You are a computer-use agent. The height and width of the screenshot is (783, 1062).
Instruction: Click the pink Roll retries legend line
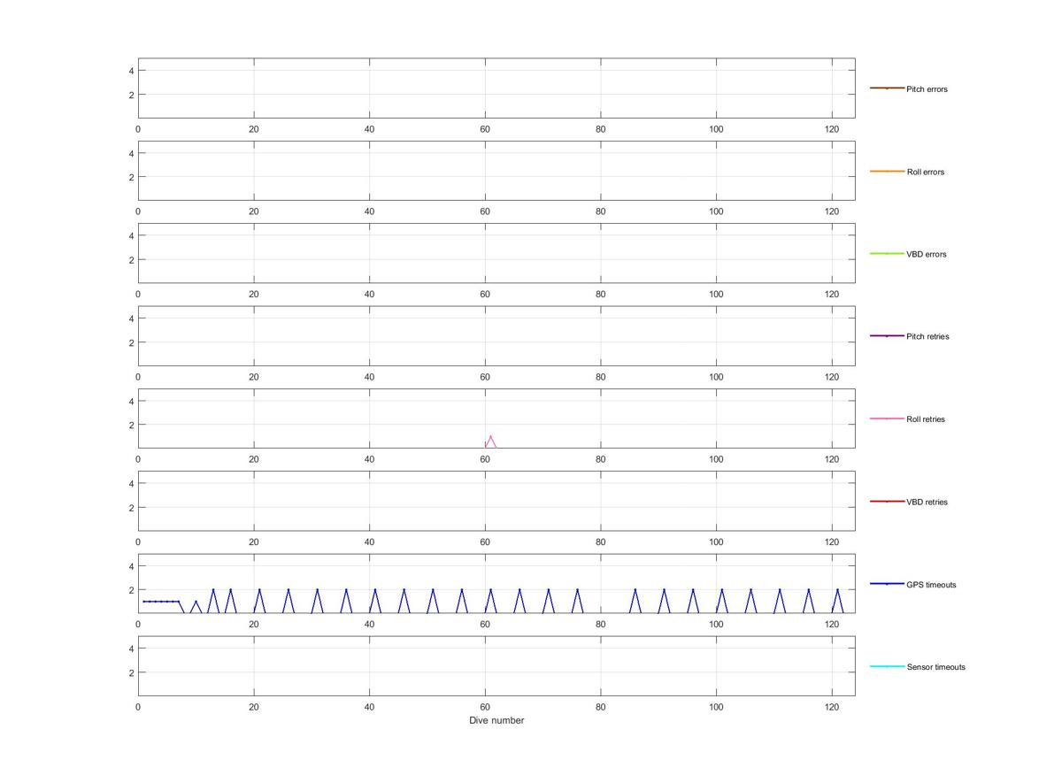coord(887,418)
